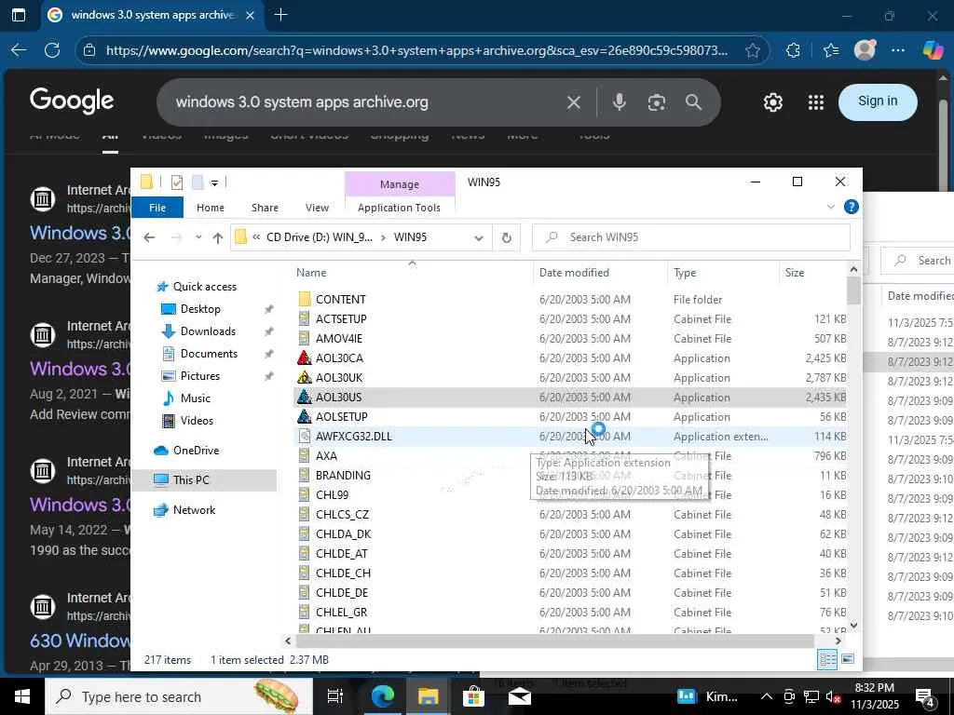Viewport: 954px width, 715px height.
Task: Click Google Sign in button
Action: [x=878, y=101]
